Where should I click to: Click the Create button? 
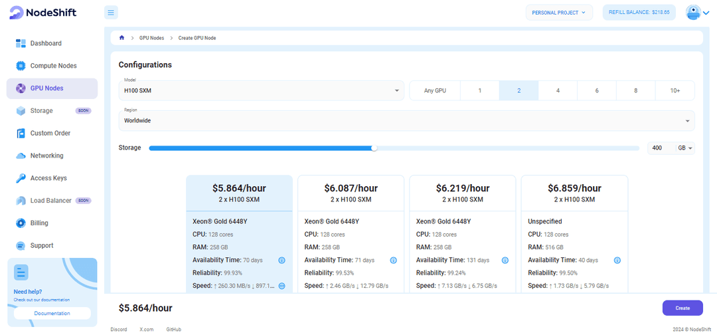(x=682, y=308)
